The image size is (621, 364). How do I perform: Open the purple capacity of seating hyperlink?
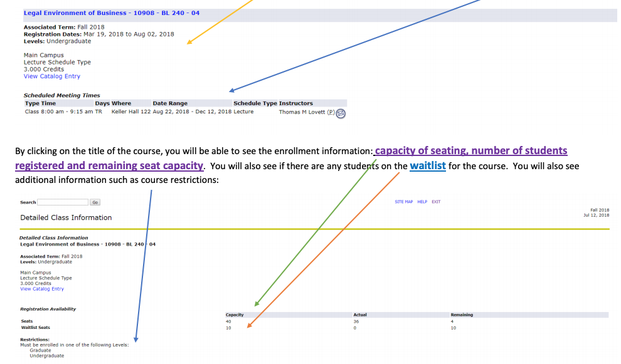470,150
